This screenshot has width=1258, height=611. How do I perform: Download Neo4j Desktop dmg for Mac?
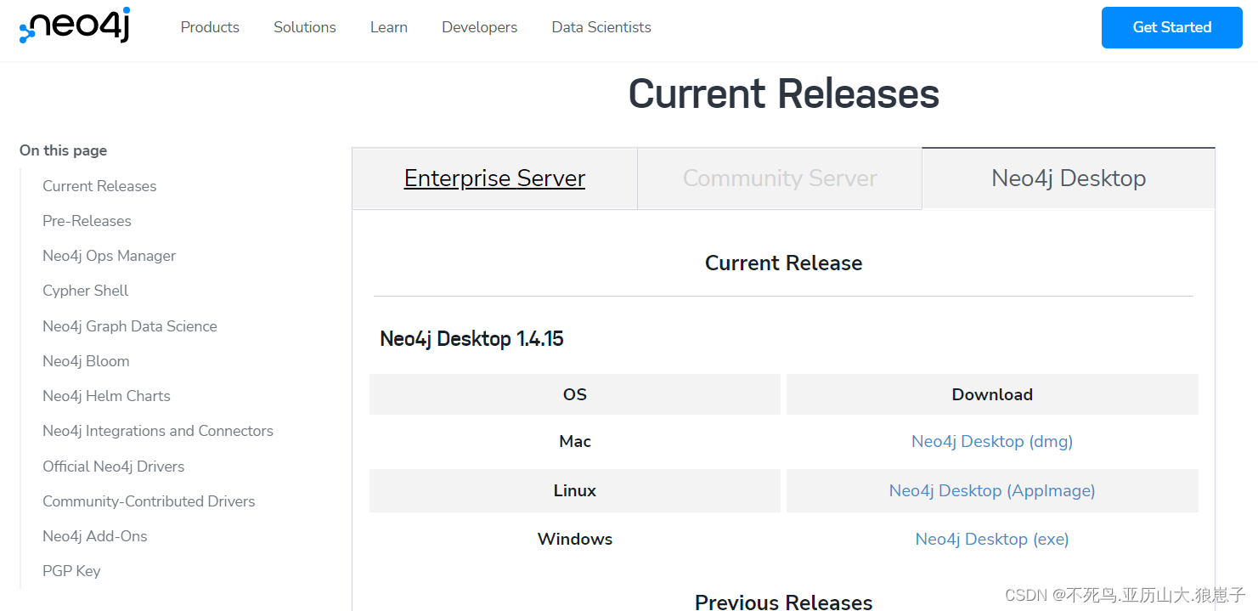point(991,441)
